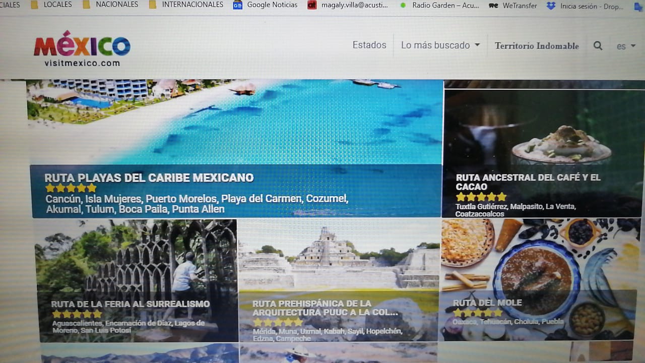Open the WeTransfer bookmark
645x363 pixels.
point(513,6)
